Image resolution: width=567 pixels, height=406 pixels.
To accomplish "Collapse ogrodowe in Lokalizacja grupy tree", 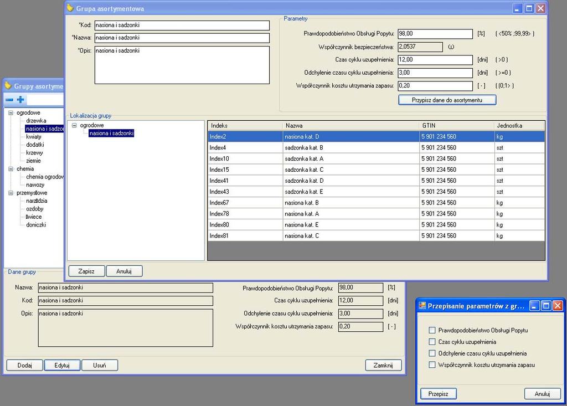I will point(74,125).
